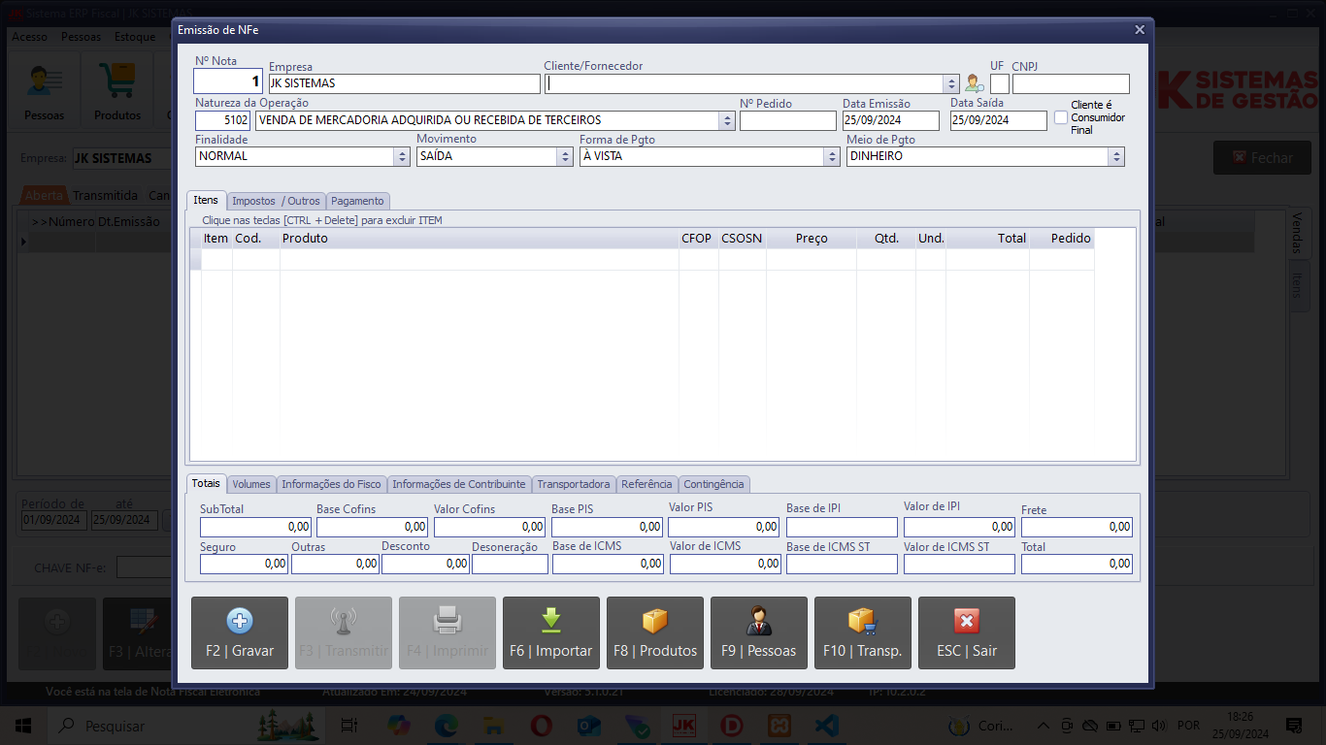Expand Natureza da Operação dropdown

click(727, 121)
